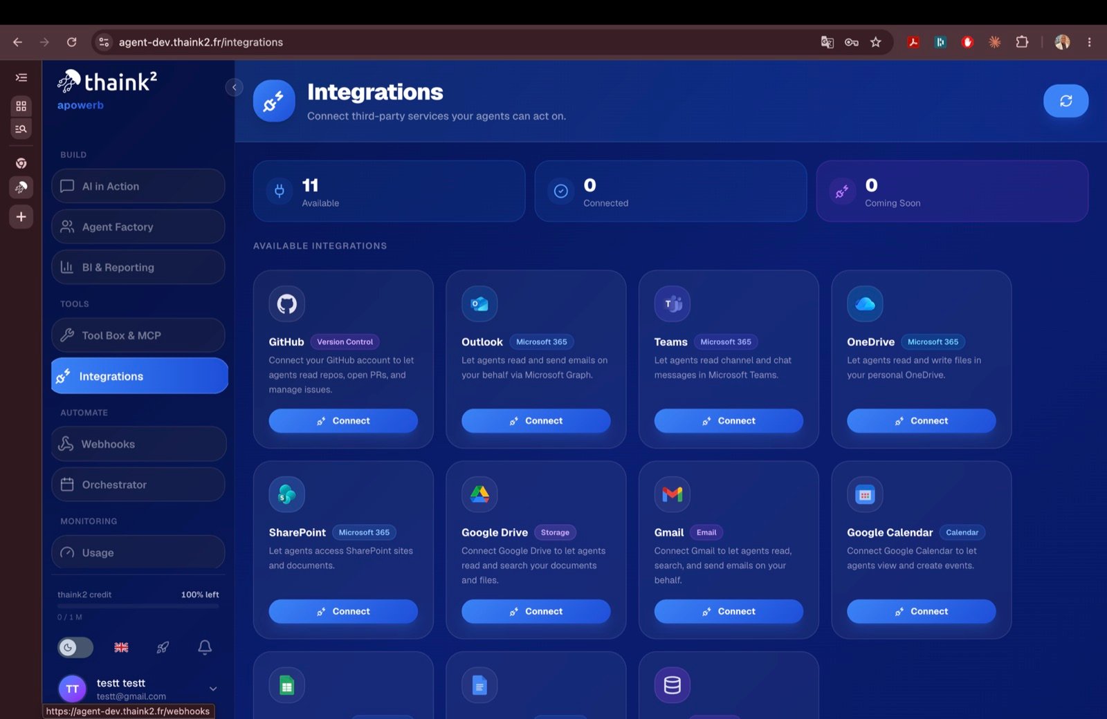Click the Email tag on Gmail
The width and height of the screenshot is (1107, 719).
click(x=706, y=532)
